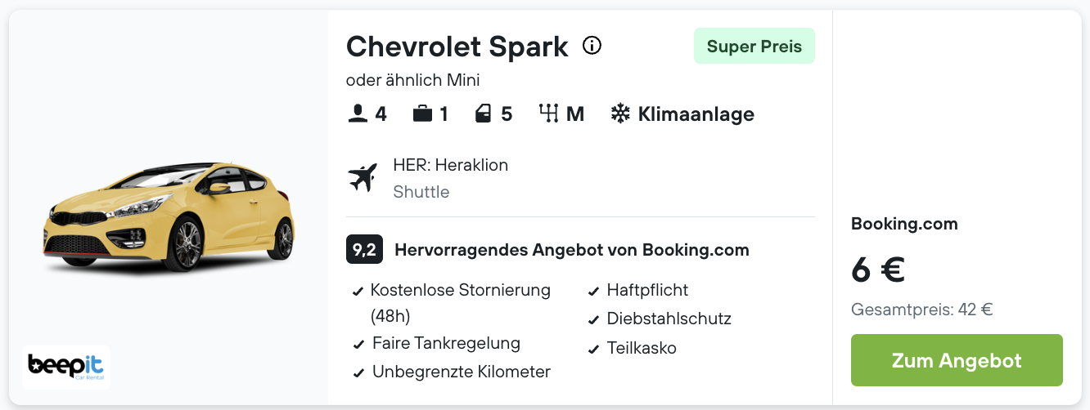
Task: Click the luggage bag icon showing 1
Action: [x=422, y=114]
